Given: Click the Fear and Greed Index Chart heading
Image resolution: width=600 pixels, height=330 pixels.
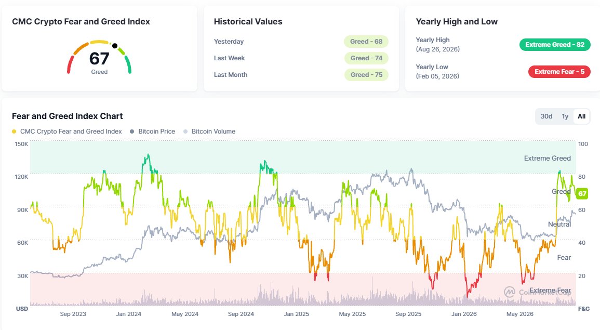Looking at the screenshot, I should pos(68,116).
